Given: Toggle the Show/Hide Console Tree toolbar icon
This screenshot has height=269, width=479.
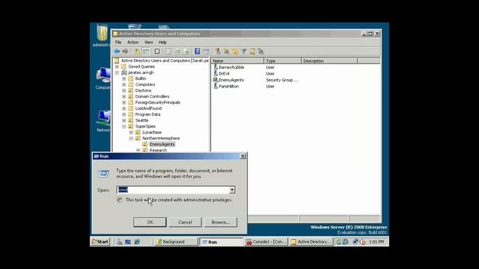Looking at the screenshot, I should click(x=146, y=52).
